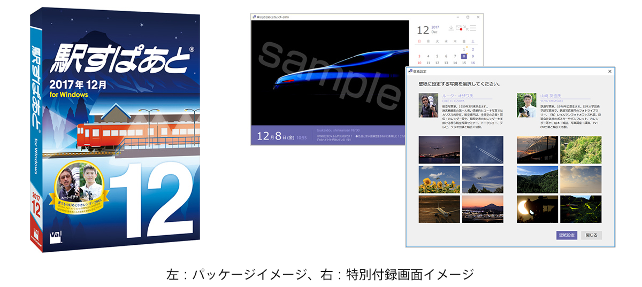Image resolution: width=642 pixels, height=287 pixels.
Task: Click Luke Ozawa's portrait photo
Action: 429,105
